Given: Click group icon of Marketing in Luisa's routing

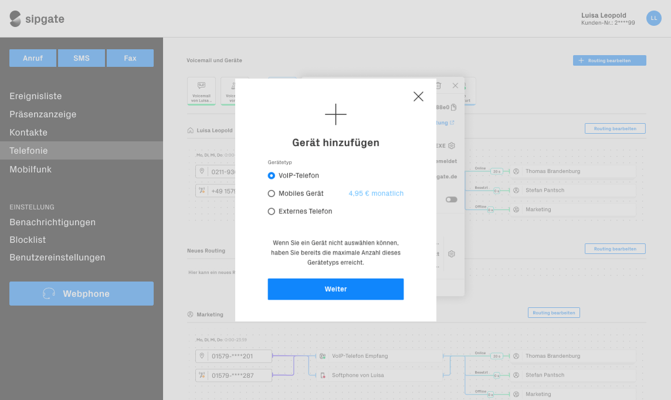Looking at the screenshot, I should (516, 209).
